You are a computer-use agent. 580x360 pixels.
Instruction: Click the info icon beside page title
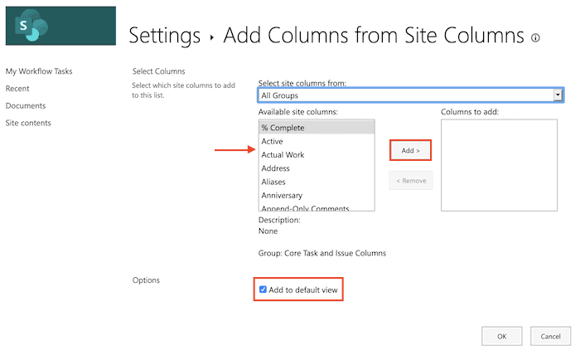click(535, 38)
